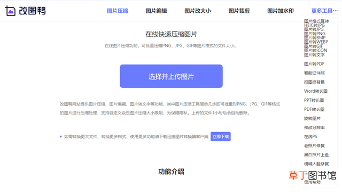
Task: Open Word转长图 tool
Action: point(316,91)
